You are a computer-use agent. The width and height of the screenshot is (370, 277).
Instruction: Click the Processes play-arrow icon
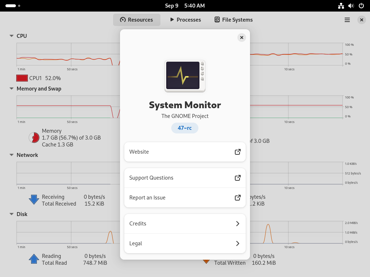coord(172,19)
